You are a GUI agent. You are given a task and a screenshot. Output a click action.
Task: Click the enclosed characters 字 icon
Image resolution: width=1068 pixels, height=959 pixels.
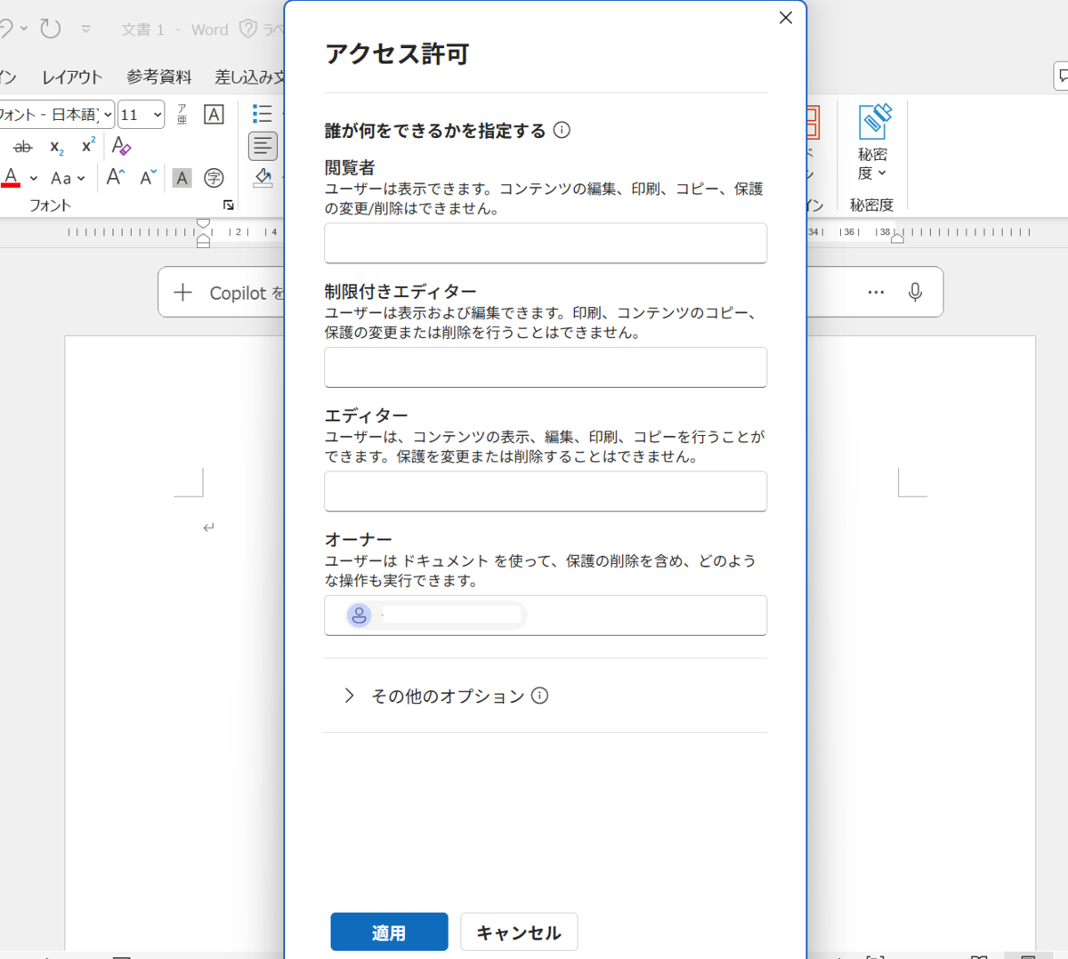(214, 178)
